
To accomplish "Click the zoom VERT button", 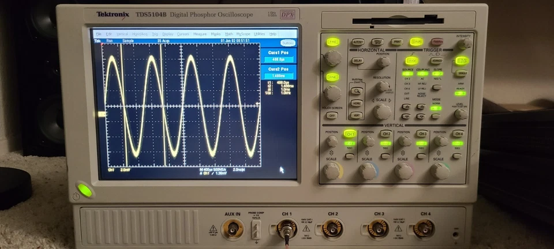I will point(357,115).
